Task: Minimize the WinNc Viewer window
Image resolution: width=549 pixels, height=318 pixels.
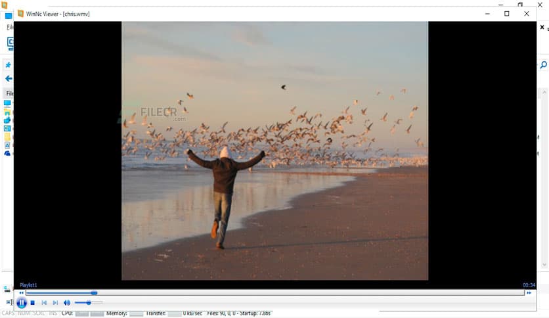Action: pos(487,14)
